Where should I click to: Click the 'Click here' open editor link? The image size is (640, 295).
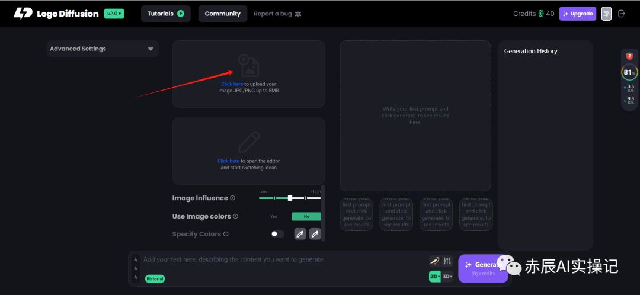[228, 161]
